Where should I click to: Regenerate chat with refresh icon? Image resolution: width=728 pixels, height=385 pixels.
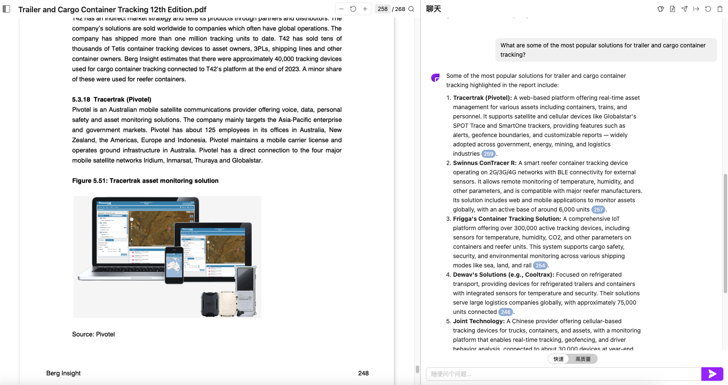tap(708, 9)
